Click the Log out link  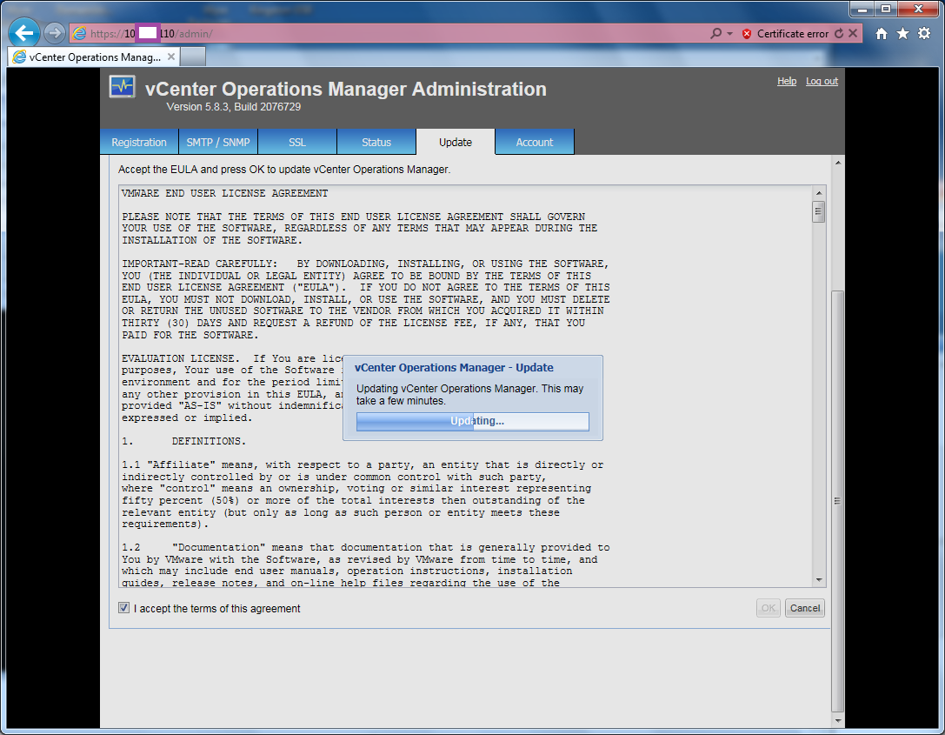[822, 81]
